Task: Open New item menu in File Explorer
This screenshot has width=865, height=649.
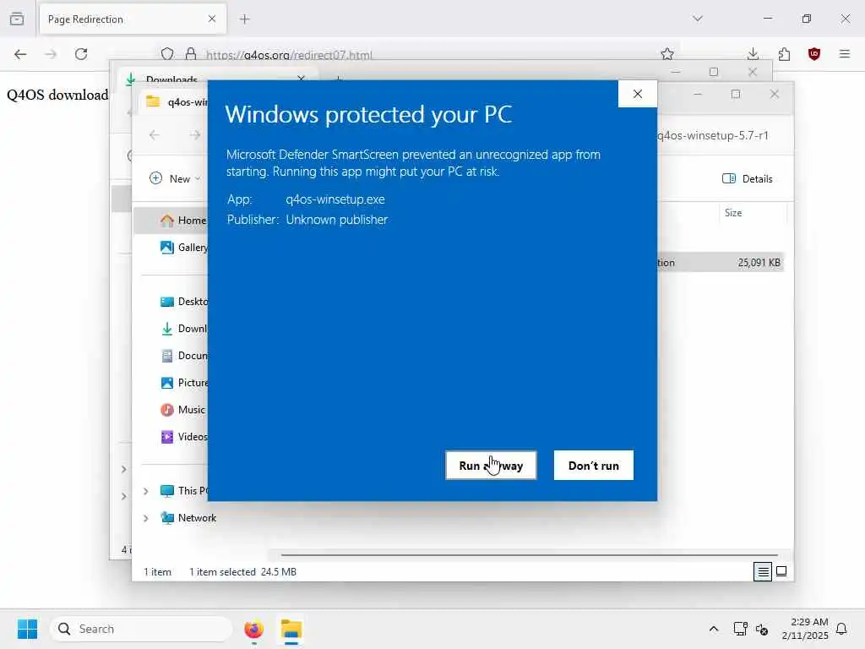Action: [175, 179]
